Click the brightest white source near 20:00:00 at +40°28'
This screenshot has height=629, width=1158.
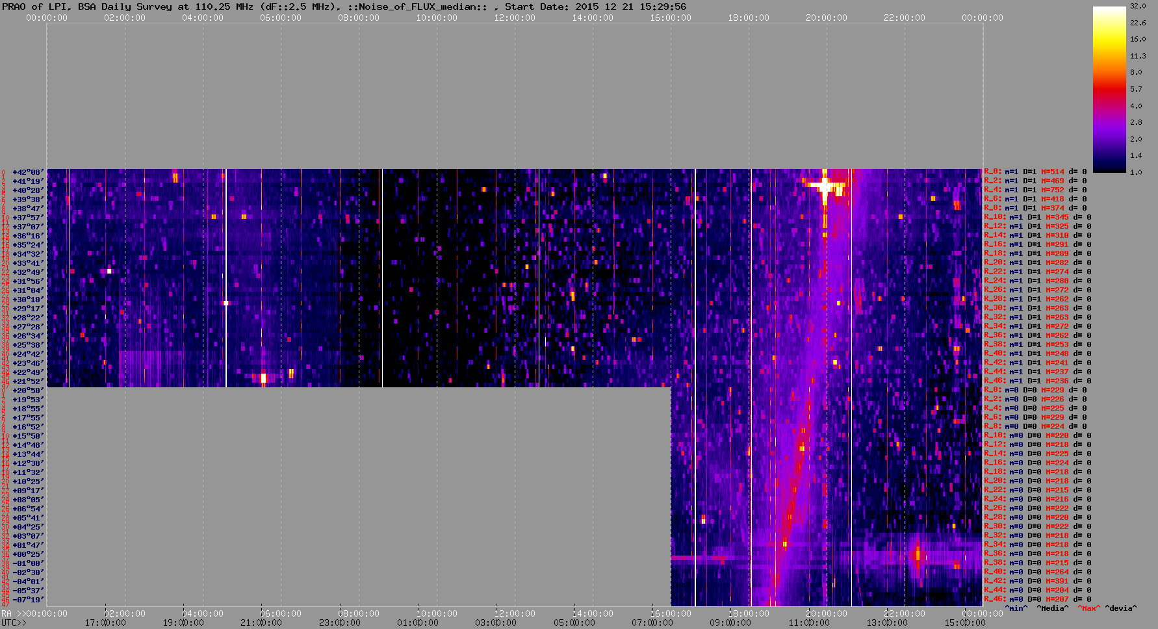coord(825,186)
